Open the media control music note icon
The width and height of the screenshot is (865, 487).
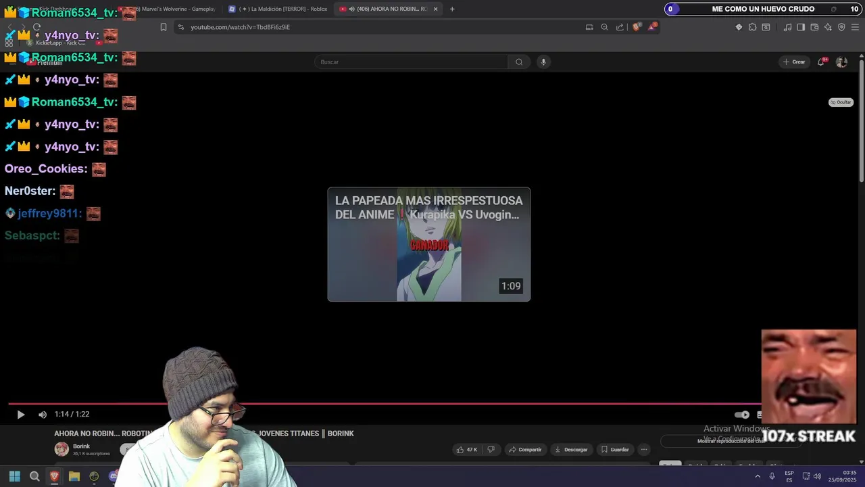point(787,27)
